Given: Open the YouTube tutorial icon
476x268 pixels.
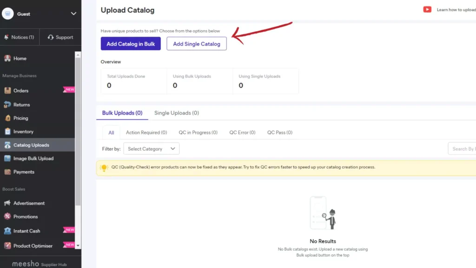Looking at the screenshot, I should click(x=427, y=9).
